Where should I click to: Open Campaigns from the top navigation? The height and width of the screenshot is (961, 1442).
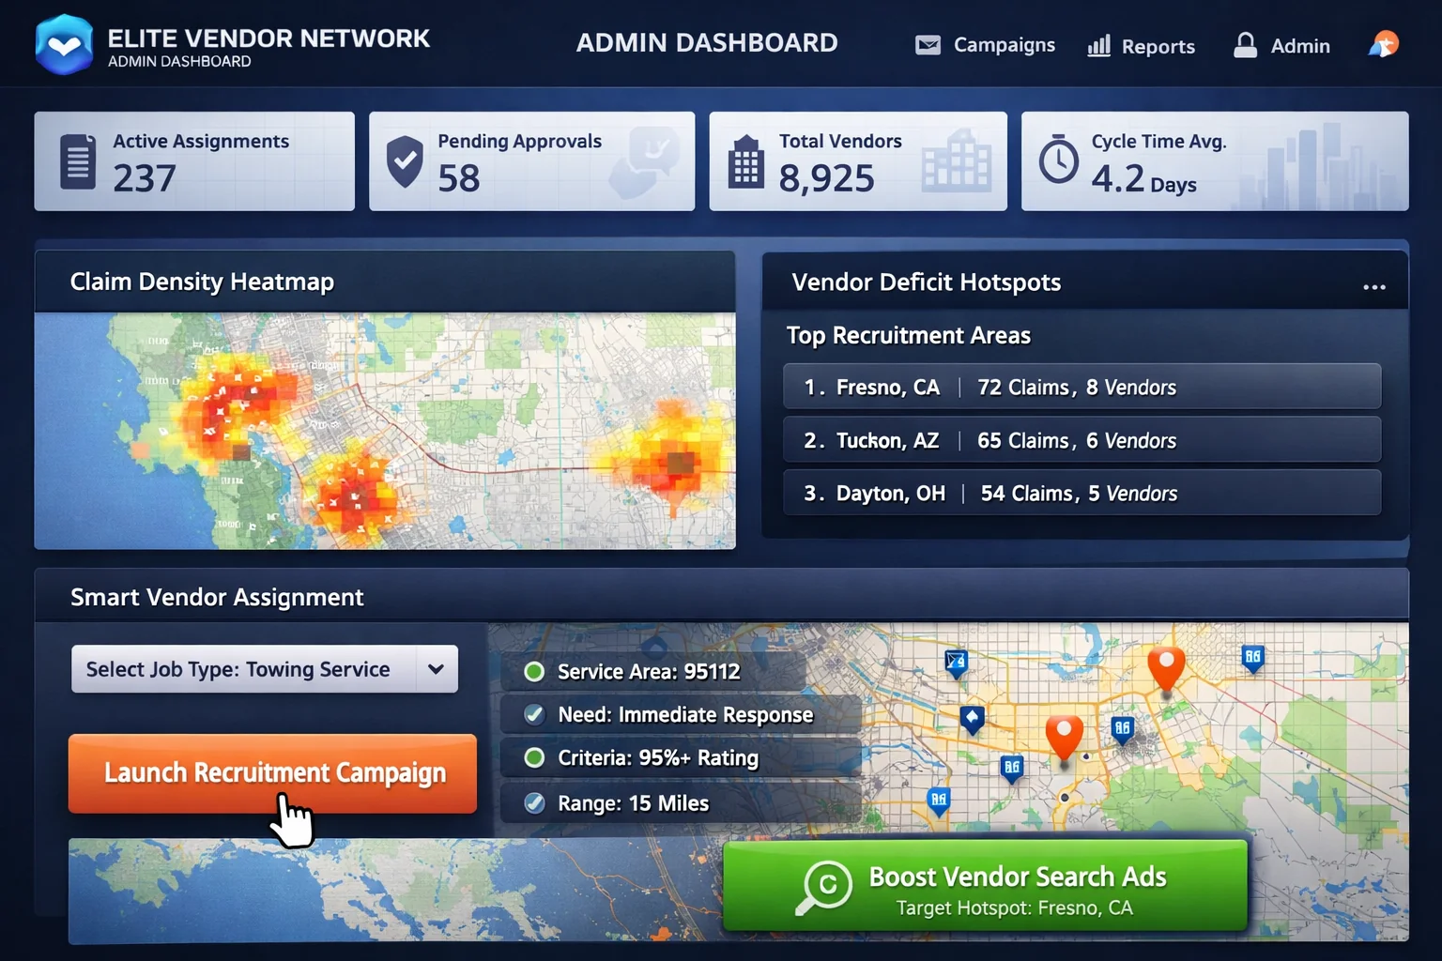point(985,45)
